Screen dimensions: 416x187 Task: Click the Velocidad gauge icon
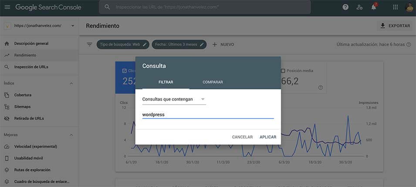point(7,147)
